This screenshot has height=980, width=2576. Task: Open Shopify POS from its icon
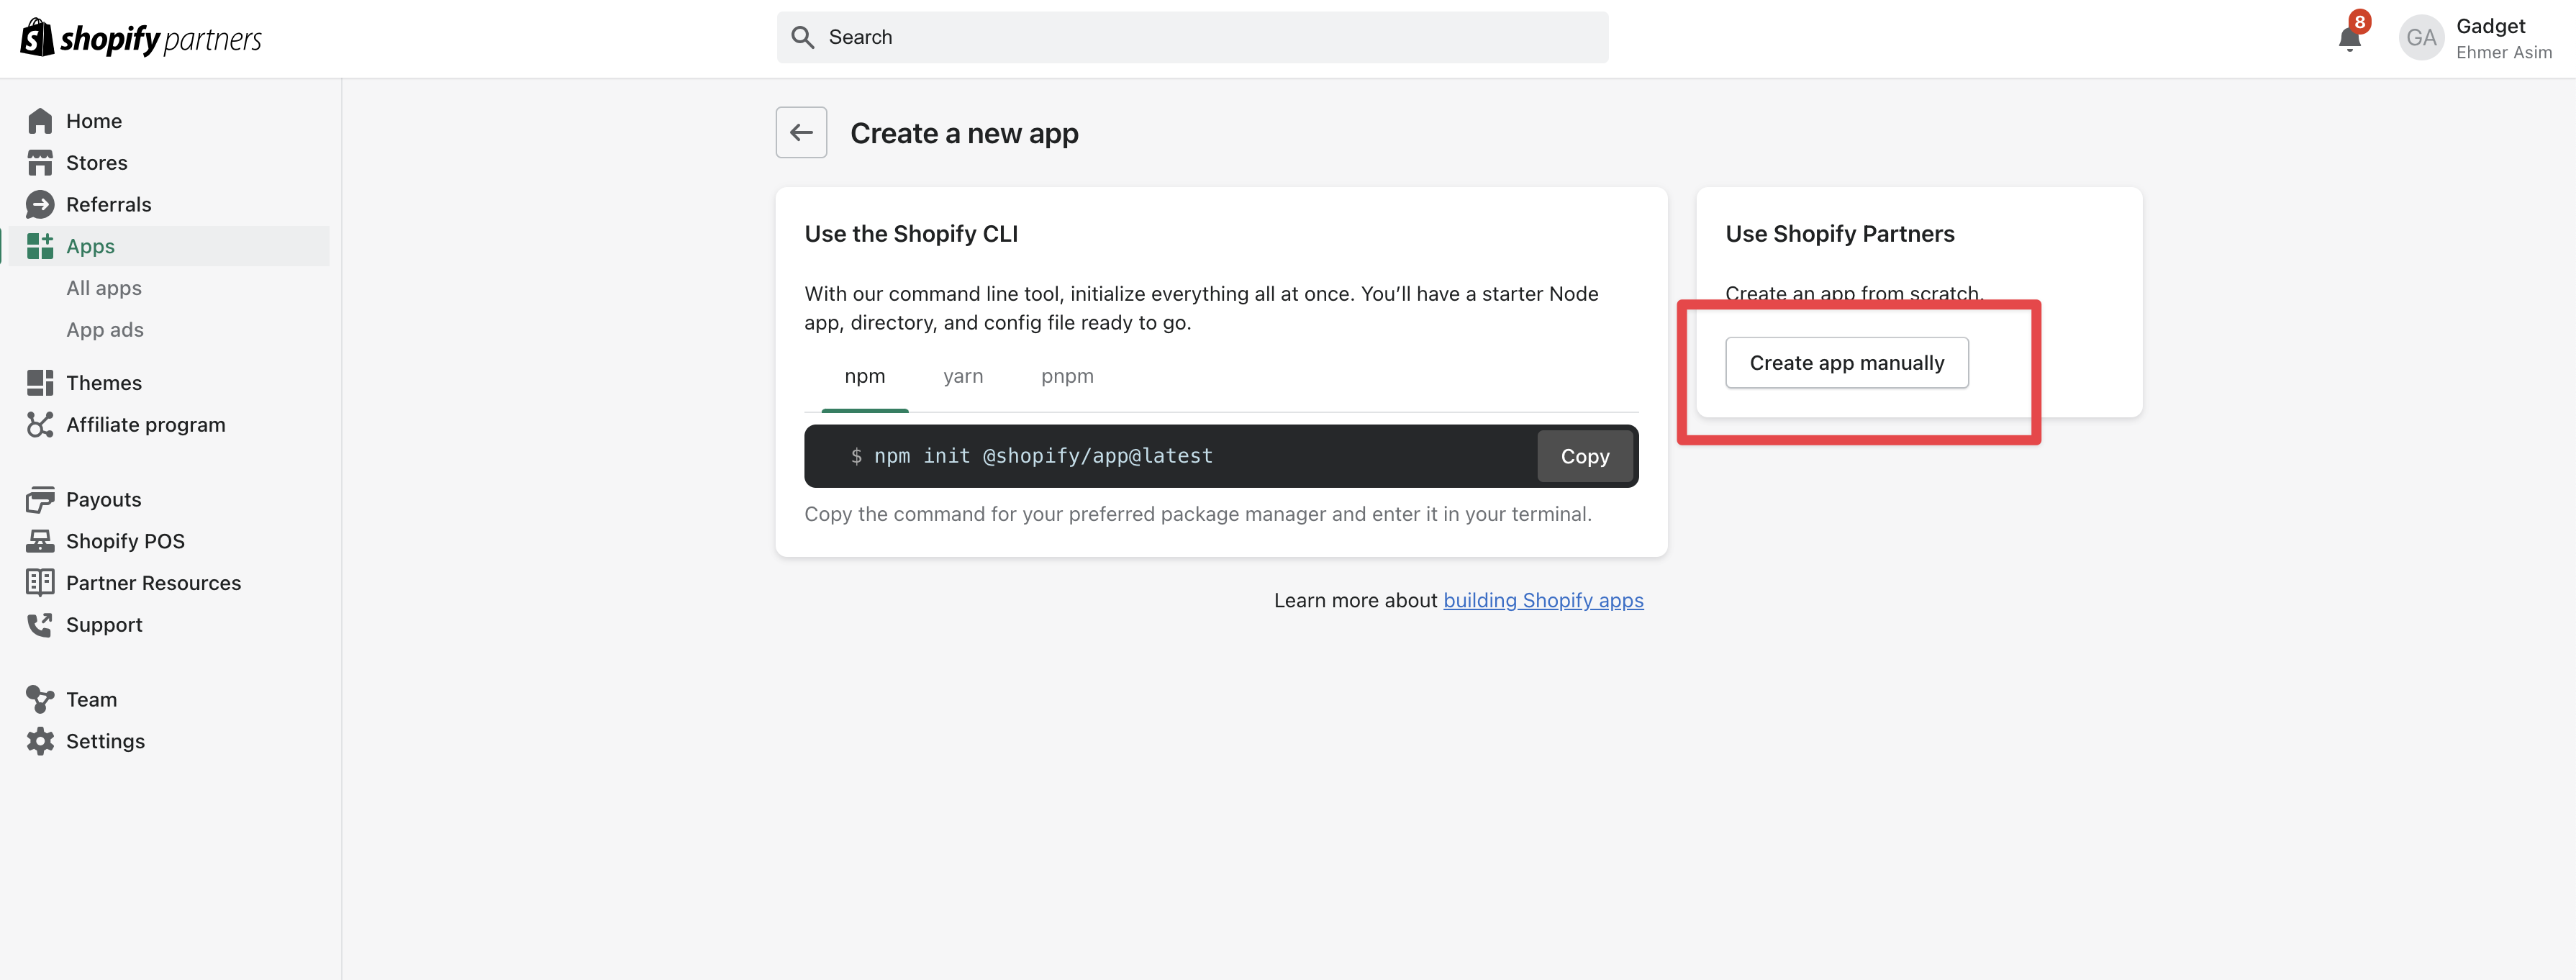[40, 540]
